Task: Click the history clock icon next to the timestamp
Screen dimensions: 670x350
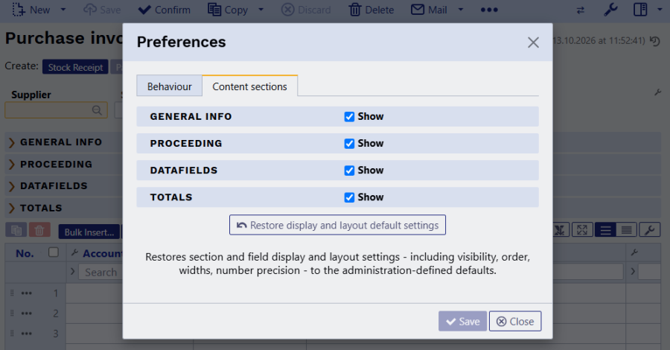Action: point(654,41)
